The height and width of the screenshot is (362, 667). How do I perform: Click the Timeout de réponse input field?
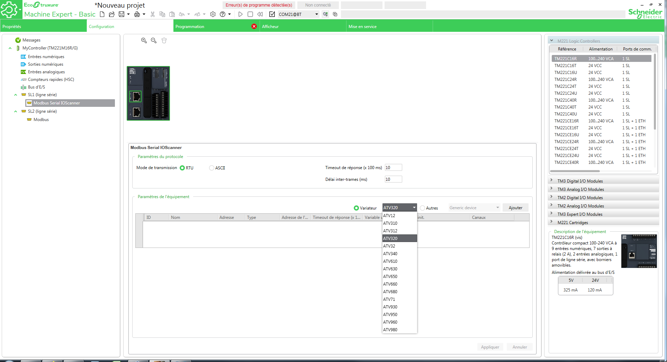click(x=393, y=168)
